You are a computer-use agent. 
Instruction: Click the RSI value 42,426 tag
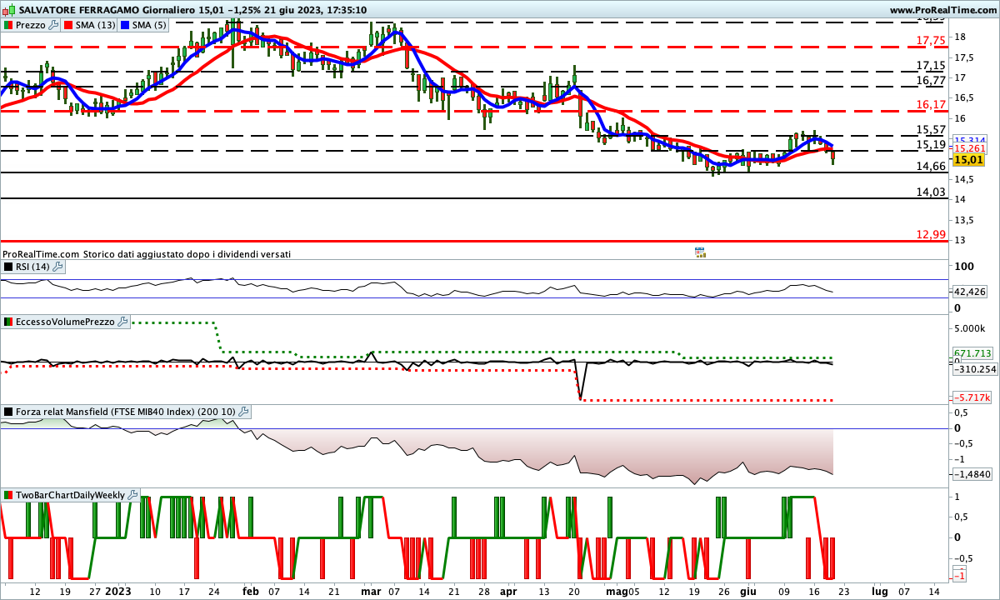click(x=970, y=292)
